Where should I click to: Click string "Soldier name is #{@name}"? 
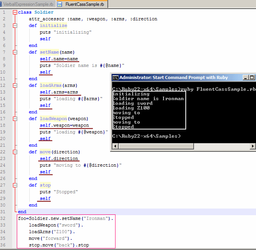point(89,65)
